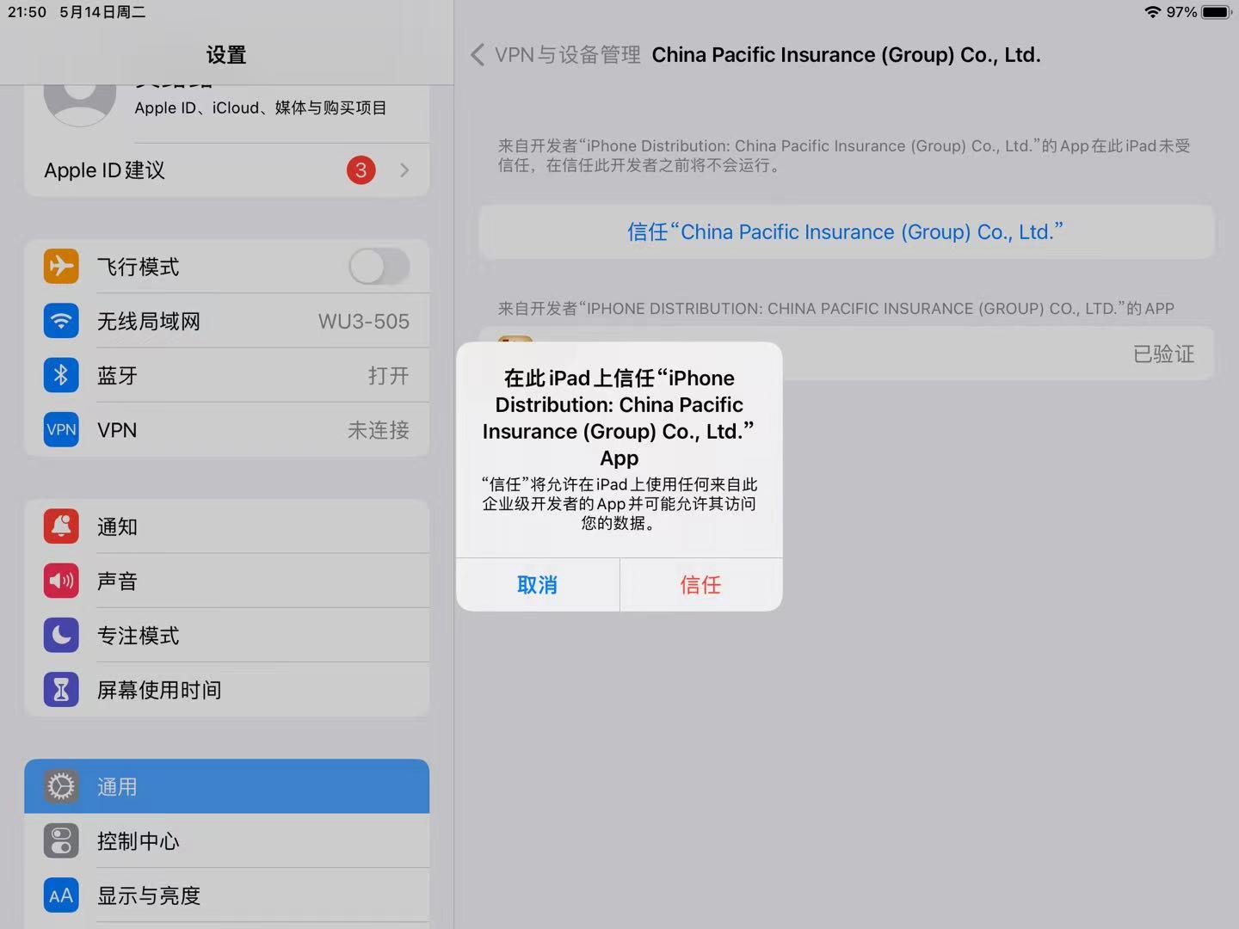Click the 设置 sidebar title

(226, 55)
